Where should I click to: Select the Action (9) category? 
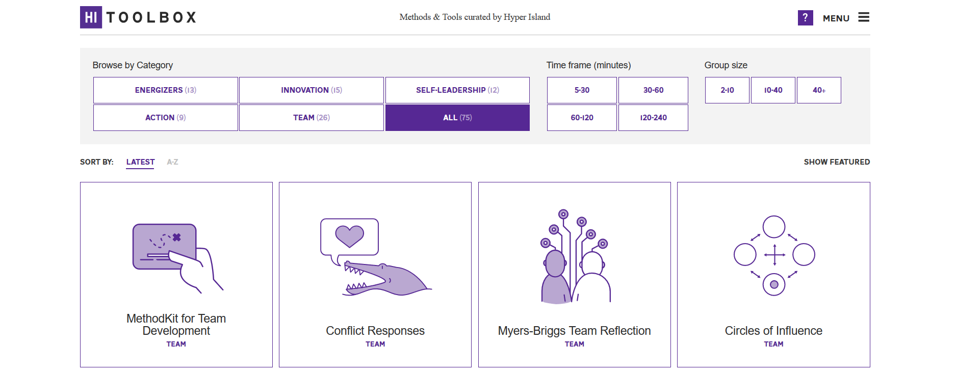click(166, 118)
